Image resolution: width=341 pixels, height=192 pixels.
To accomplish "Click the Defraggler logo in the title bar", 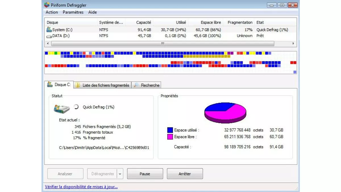I will pos(47,5).
